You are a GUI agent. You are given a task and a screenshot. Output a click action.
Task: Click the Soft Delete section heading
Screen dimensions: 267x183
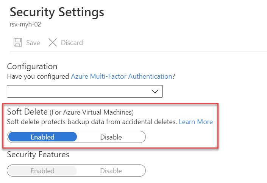point(27,112)
